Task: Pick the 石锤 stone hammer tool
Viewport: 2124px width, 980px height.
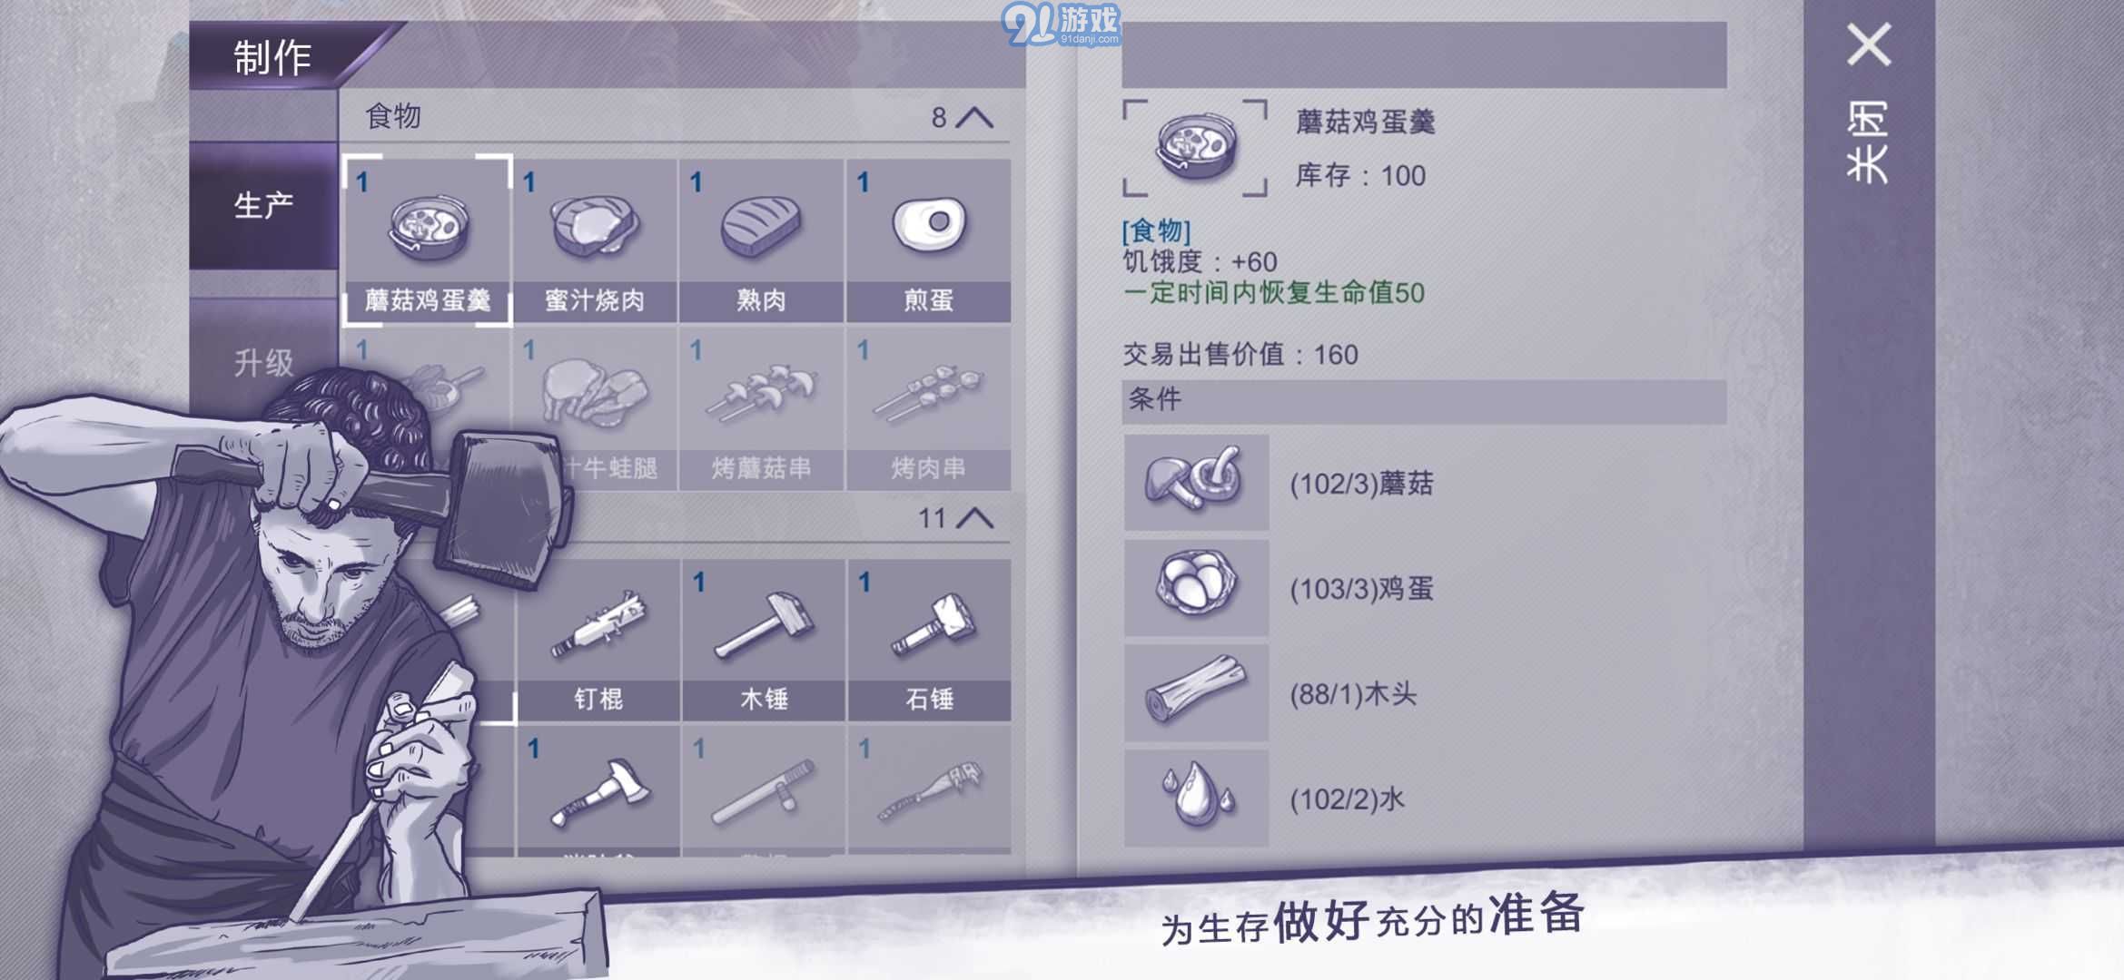Action: click(930, 640)
